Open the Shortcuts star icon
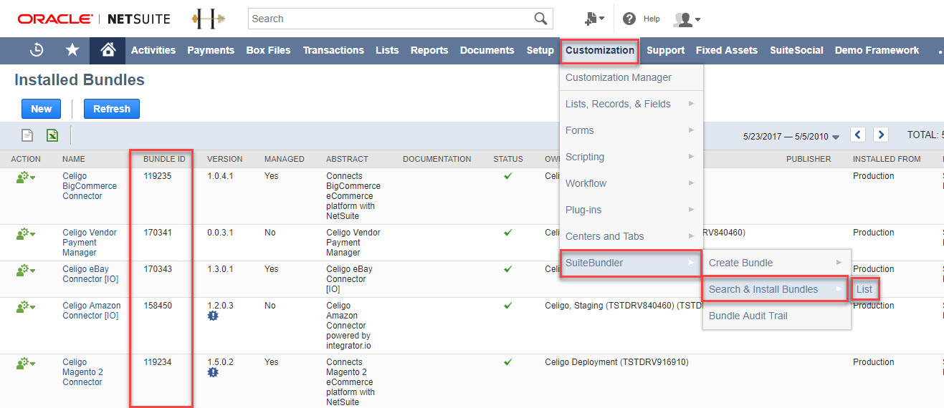The width and height of the screenshot is (944, 408). tap(72, 50)
